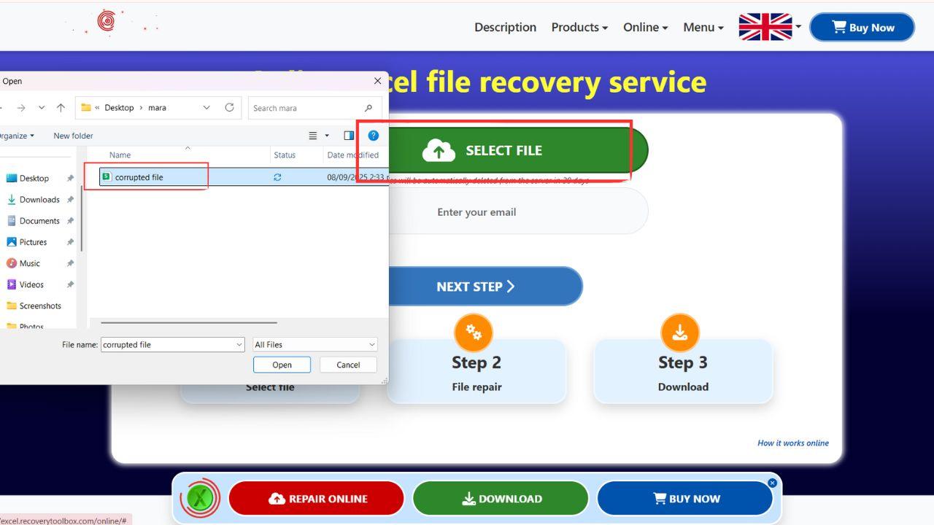
Task: Click the Open button in dialog
Action: (282, 365)
